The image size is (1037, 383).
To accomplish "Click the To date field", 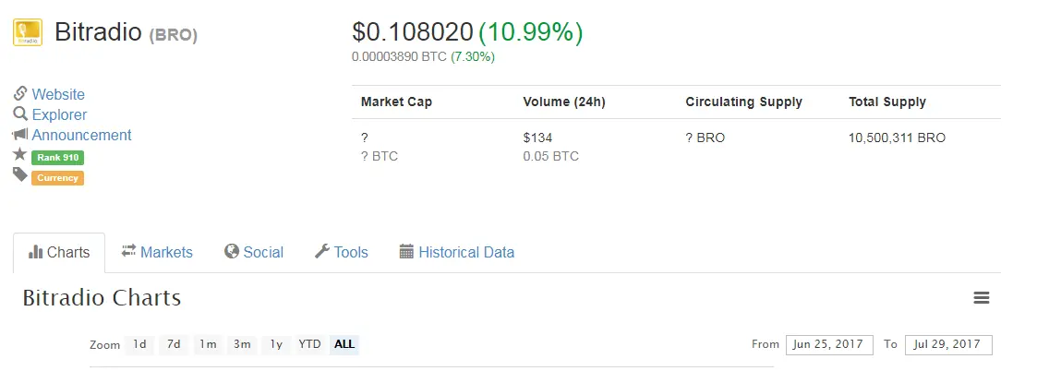I will point(948,344).
